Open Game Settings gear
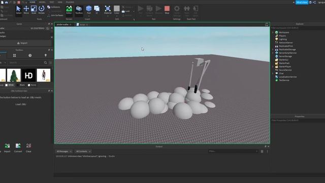Image resolution: width=325 pixels, height=183 pixels. [x=177, y=9]
